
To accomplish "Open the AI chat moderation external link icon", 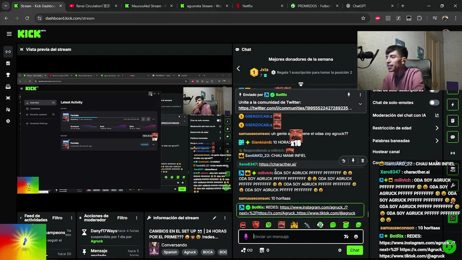I will click(x=437, y=115).
